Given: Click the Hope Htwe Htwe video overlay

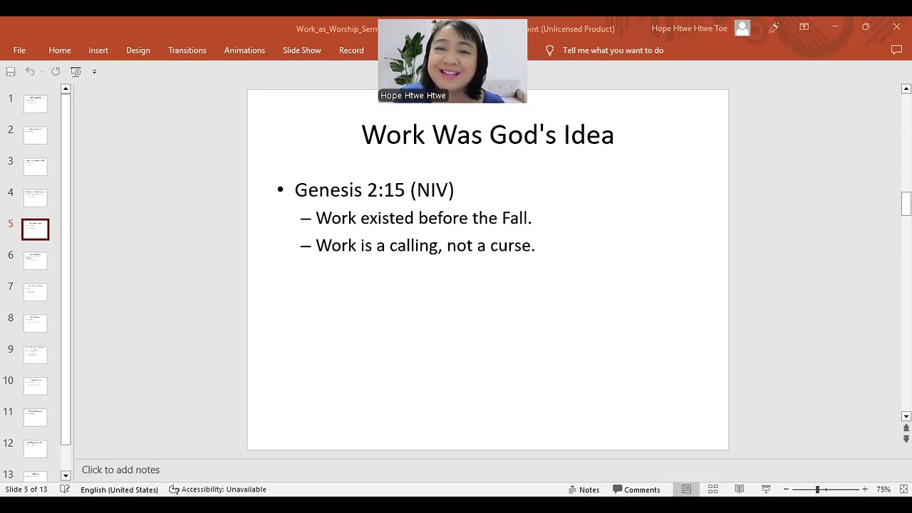Looking at the screenshot, I should point(452,61).
